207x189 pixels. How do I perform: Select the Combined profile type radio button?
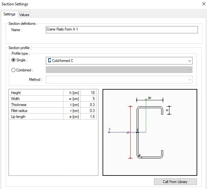[13, 70]
